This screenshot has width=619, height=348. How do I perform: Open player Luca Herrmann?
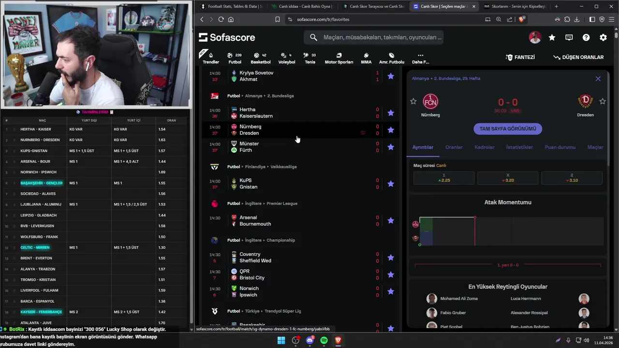pyautogui.click(x=526, y=299)
